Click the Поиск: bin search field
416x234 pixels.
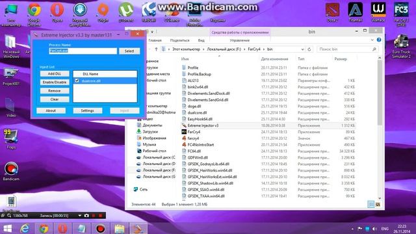347,49
